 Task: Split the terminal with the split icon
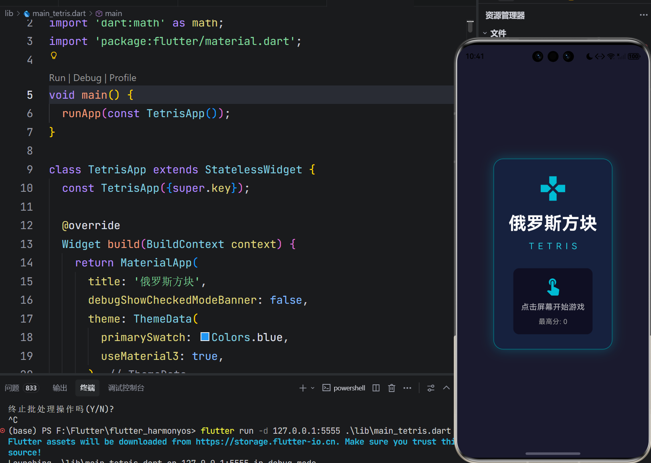tap(376, 388)
